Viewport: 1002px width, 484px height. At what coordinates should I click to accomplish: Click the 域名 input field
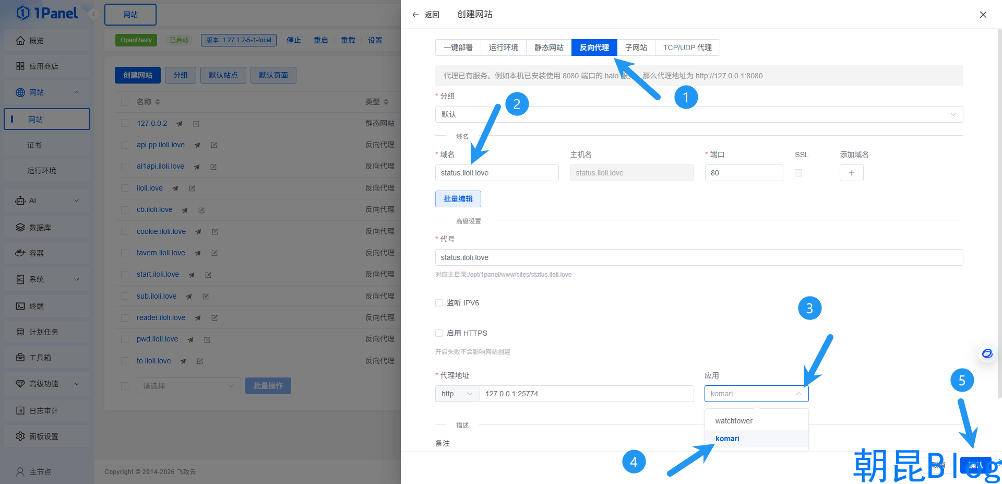[x=497, y=173]
